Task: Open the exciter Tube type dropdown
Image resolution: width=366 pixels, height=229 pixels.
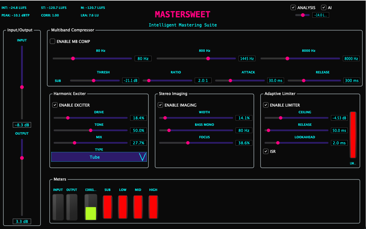Action: pos(99,157)
